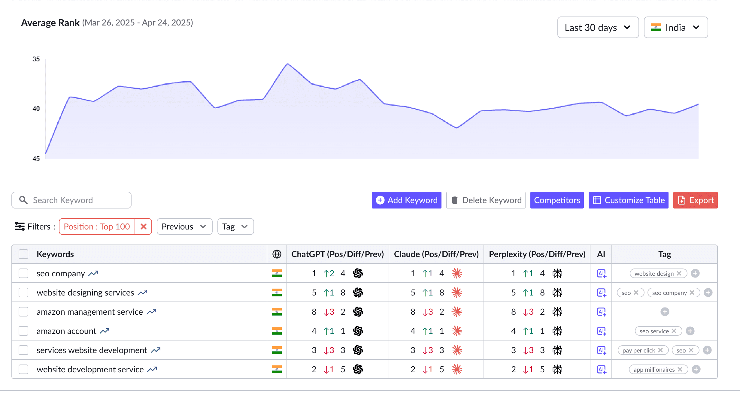Image resolution: width=740 pixels, height=405 pixels.
Task: Check the amazon account keyword checkbox
Action: (x=23, y=331)
